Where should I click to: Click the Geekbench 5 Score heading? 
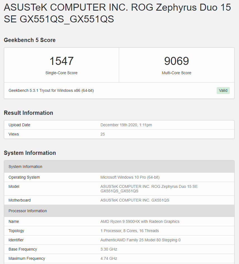(x=30, y=40)
